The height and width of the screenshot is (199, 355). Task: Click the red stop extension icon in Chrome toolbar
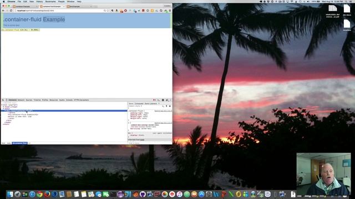click(125, 11)
